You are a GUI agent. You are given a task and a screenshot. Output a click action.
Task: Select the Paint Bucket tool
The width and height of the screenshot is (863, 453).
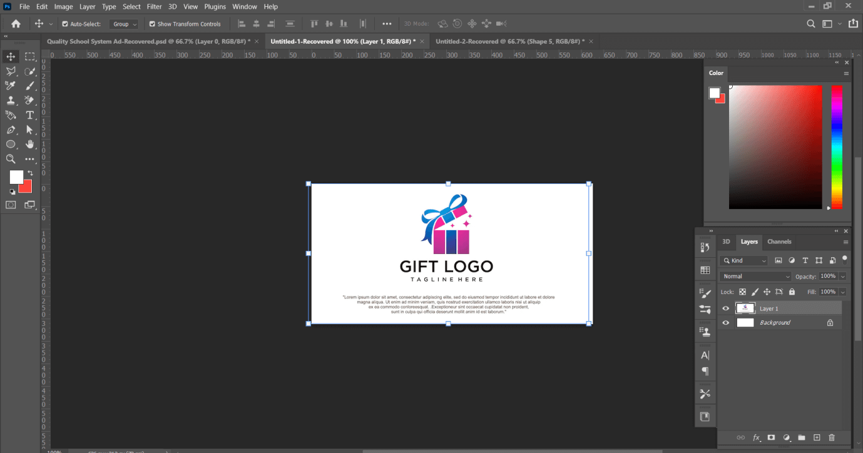[x=11, y=115]
